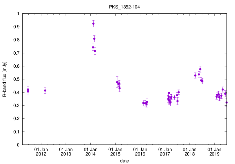Click the y-axis tick label 0.8
This screenshot has width=235, height=164.
click(x=15, y=40)
